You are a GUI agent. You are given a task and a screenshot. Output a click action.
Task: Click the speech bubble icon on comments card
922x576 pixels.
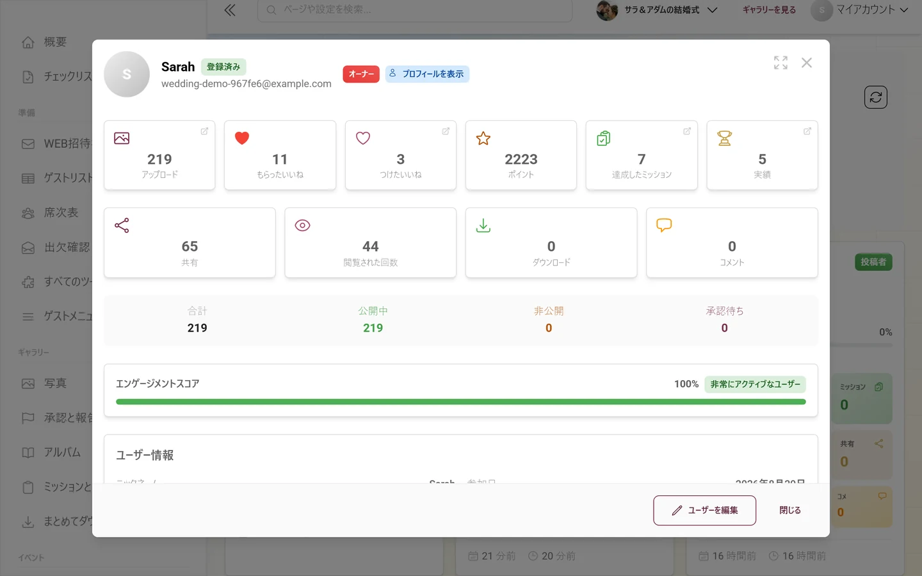pyautogui.click(x=664, y=225)
